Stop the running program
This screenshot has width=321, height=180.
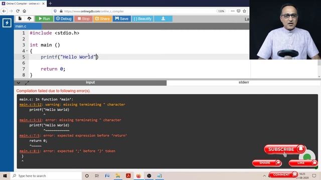[83, 18]
